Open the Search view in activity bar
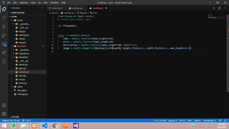 coord(4,18)
